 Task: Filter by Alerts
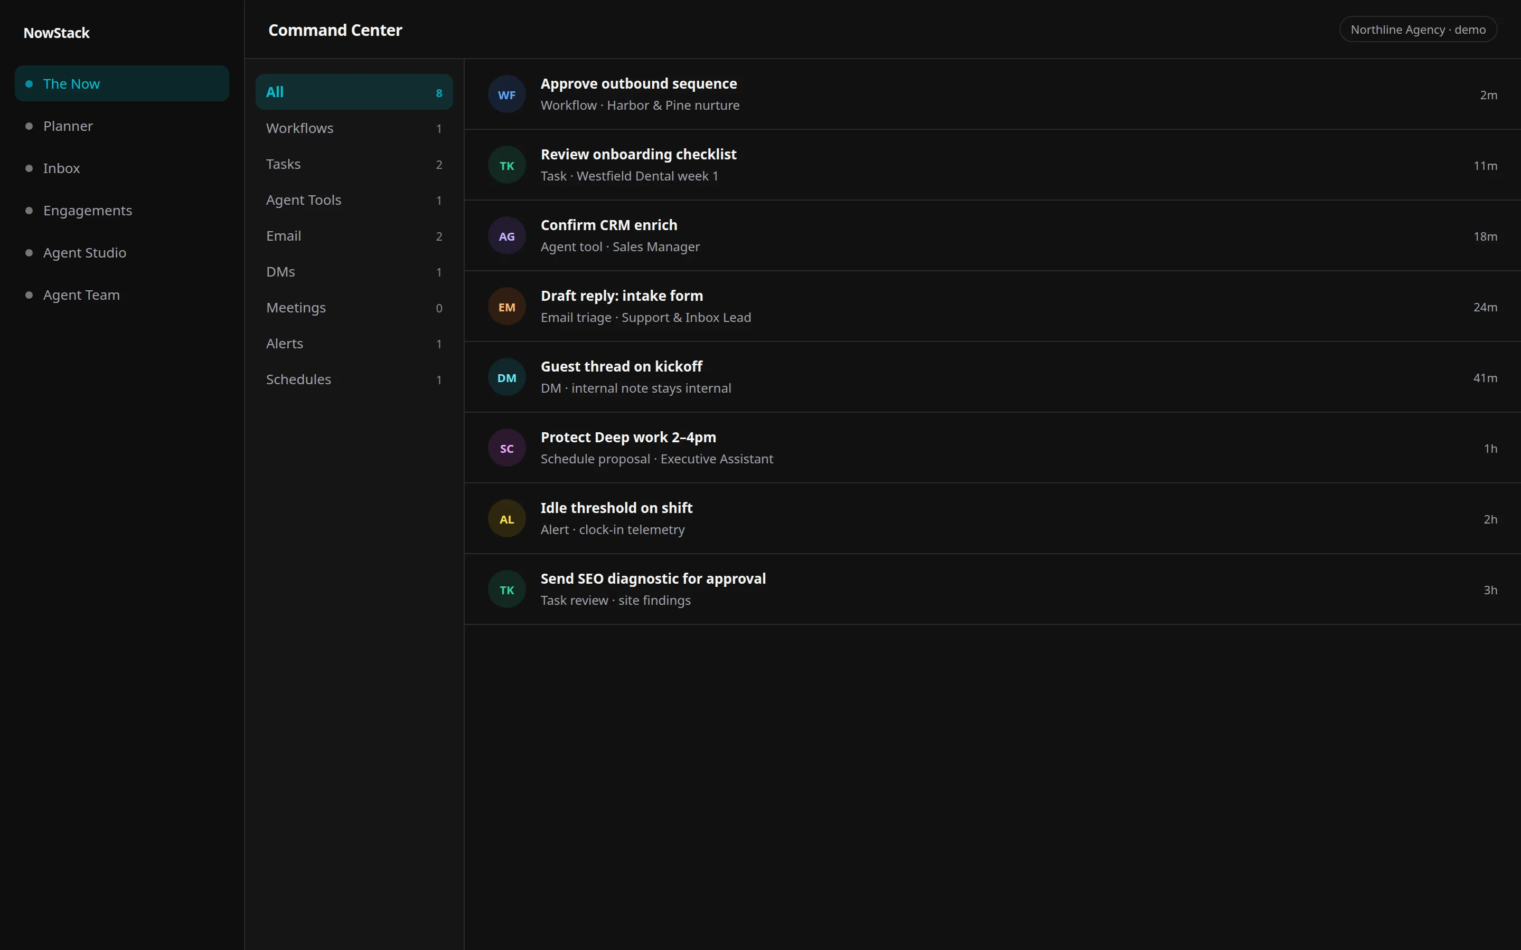(x=354, y=343)
